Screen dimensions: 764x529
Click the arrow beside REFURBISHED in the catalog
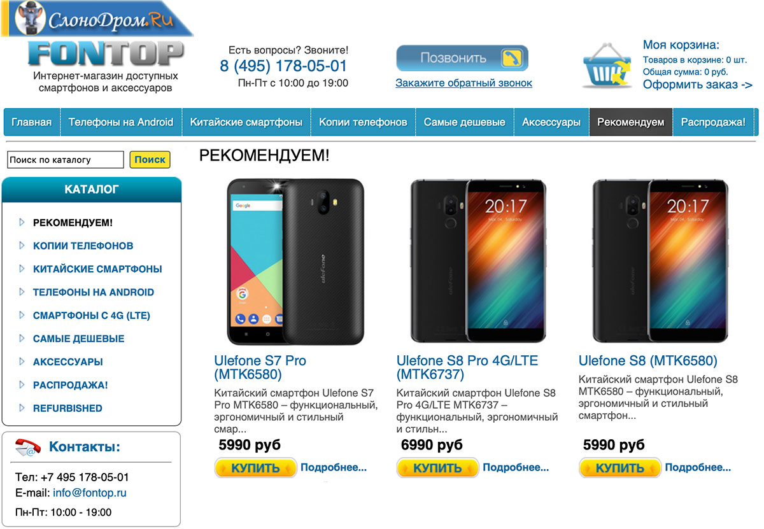(22, 408)
